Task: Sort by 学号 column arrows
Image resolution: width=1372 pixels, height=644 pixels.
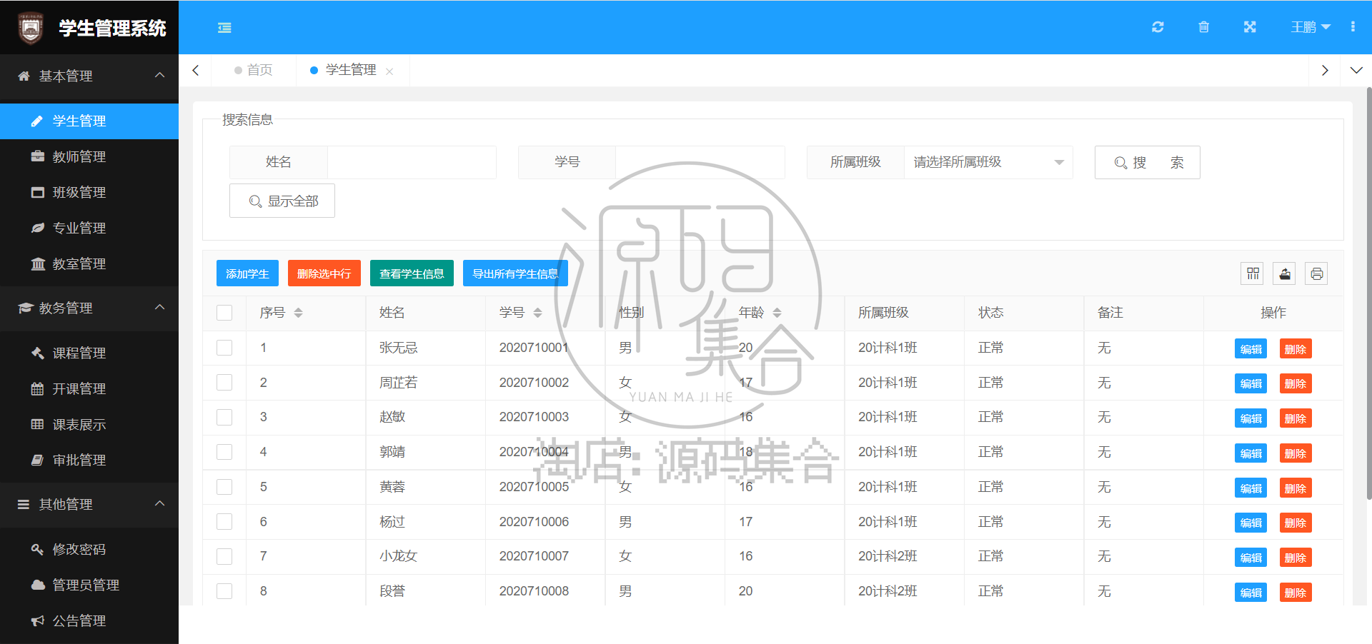Action: 537,313
